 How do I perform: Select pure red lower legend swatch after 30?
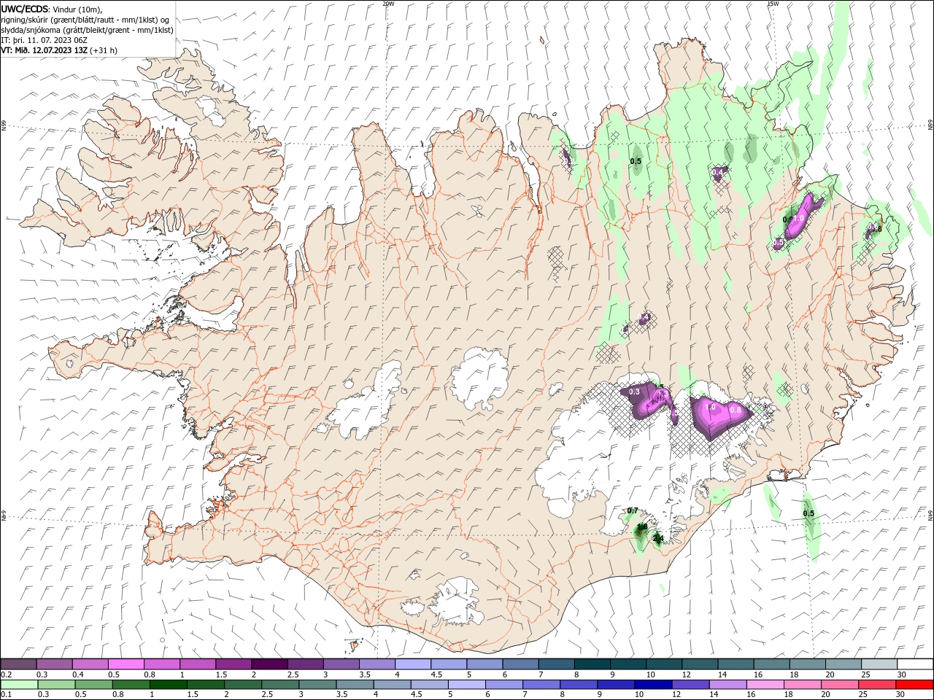click(x=914, y=685)
